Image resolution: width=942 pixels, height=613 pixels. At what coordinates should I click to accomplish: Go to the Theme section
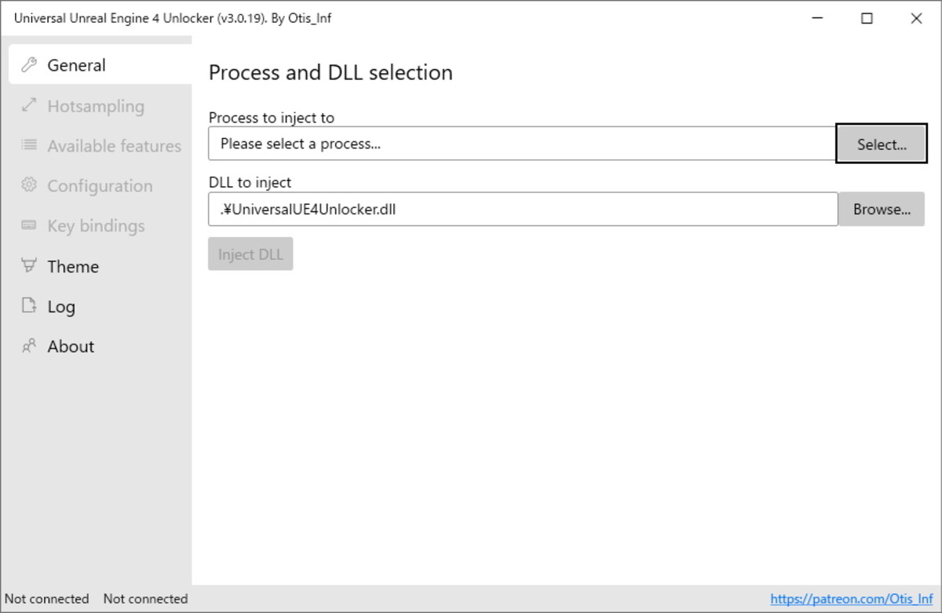click(x=72, y=266)
